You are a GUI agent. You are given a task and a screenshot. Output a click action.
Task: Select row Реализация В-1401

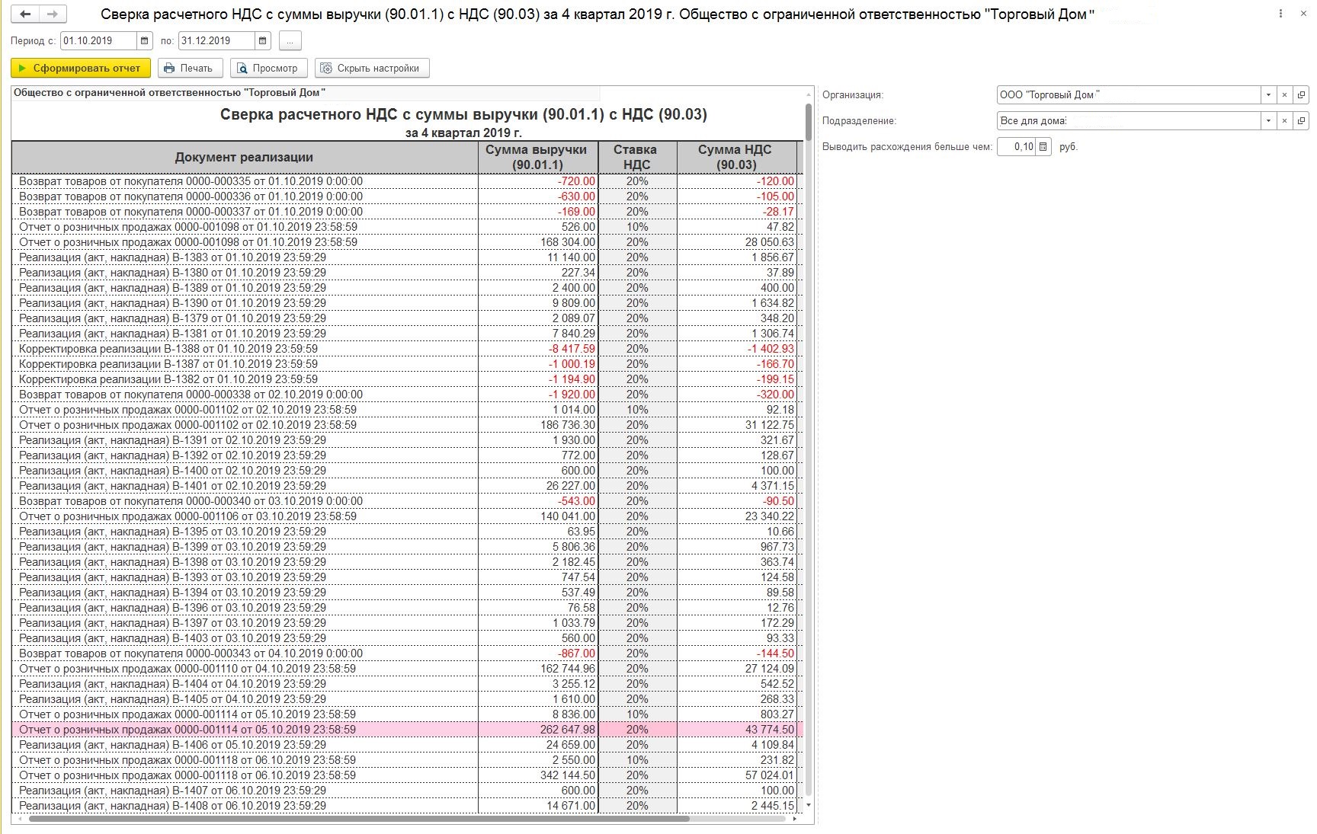point(407,486)
